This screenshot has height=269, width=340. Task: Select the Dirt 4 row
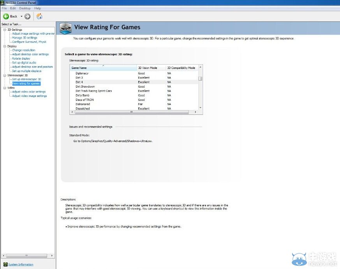point(134,82)
